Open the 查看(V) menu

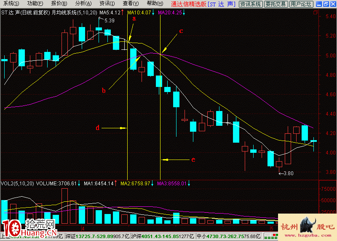coord(131,4)
